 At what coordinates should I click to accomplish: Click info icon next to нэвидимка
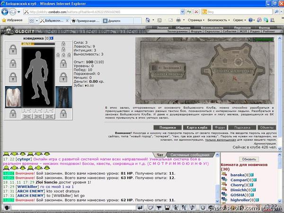[52, 38]
